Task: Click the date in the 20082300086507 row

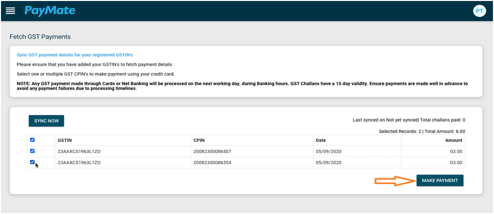Action: point(328,152)
